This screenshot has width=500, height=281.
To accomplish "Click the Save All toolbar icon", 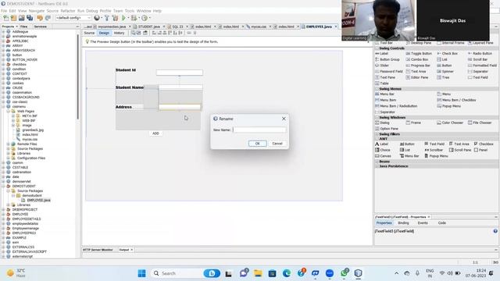I will click(x=30, y=18).
